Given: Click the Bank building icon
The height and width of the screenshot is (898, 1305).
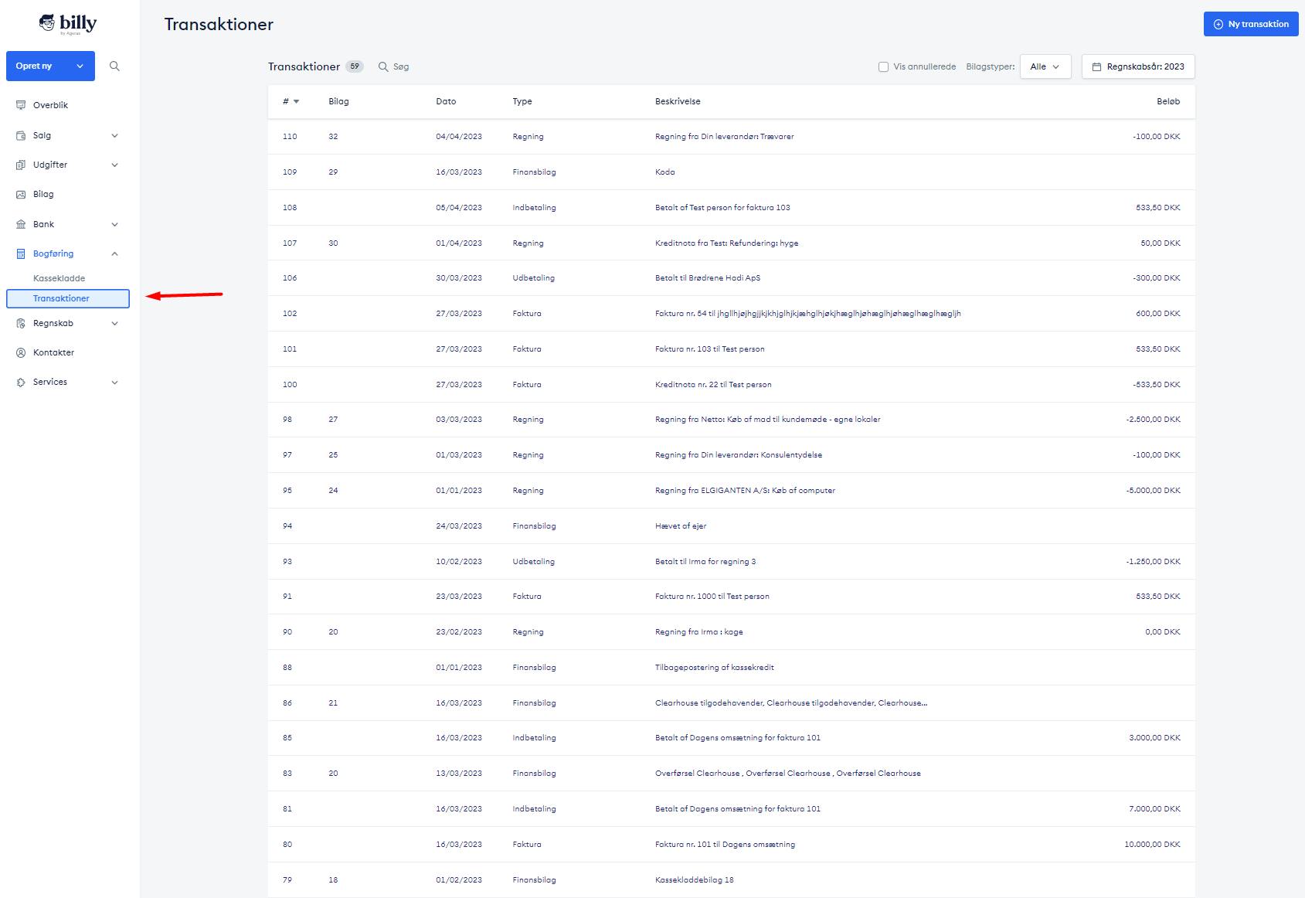Looking at the screenshot, I should [21, 224].
